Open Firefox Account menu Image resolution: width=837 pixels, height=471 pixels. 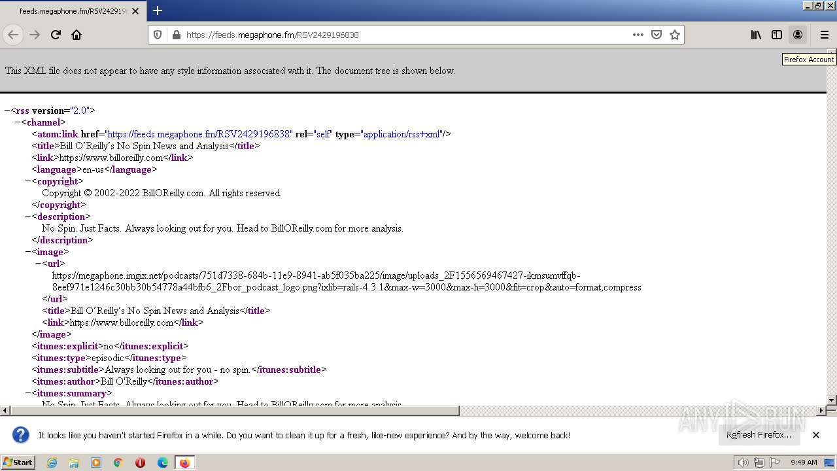pos(798,35)
